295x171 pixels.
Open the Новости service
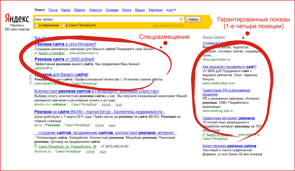pos(95,10)
